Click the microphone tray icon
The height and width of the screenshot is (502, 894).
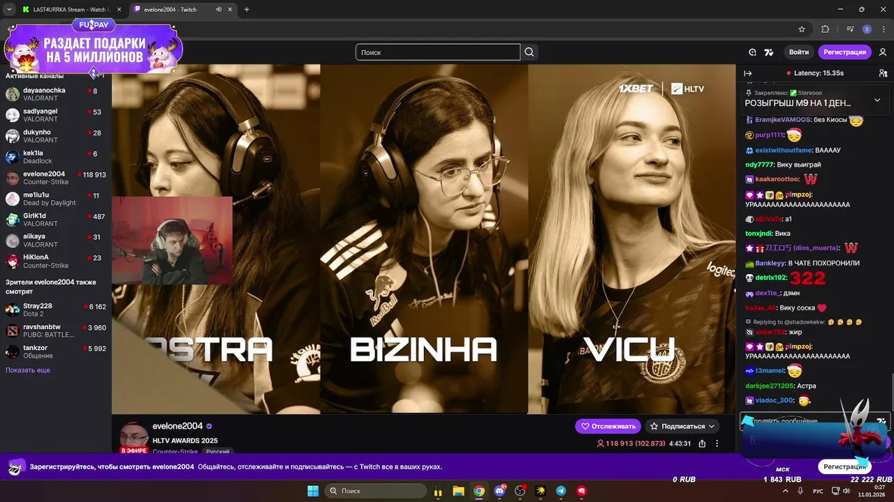point(800,491)
